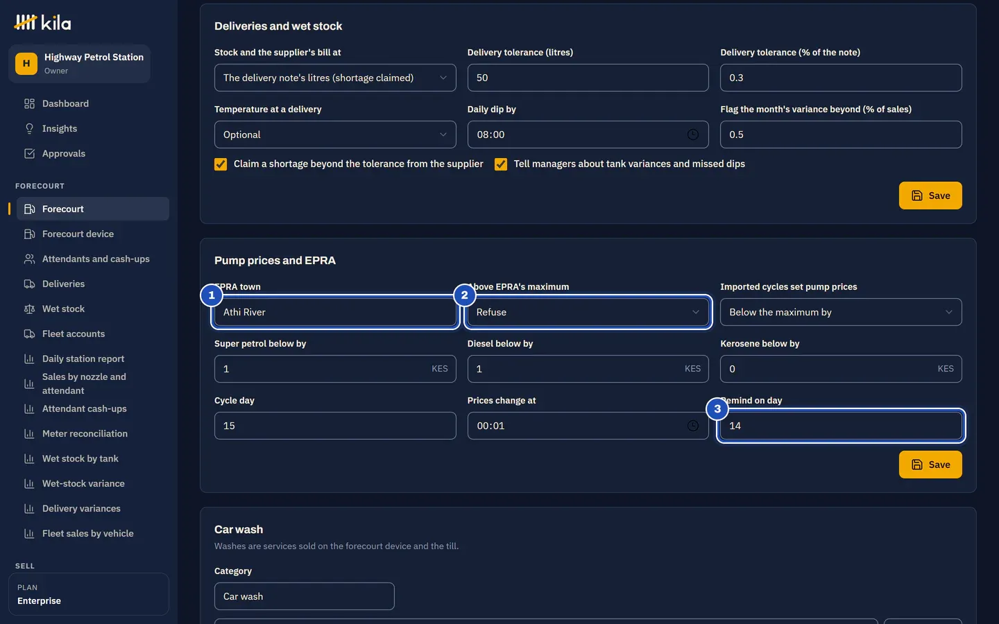Click the Deliveries truck icon
This screenshot has width=999, height=624.
(29, 284)
